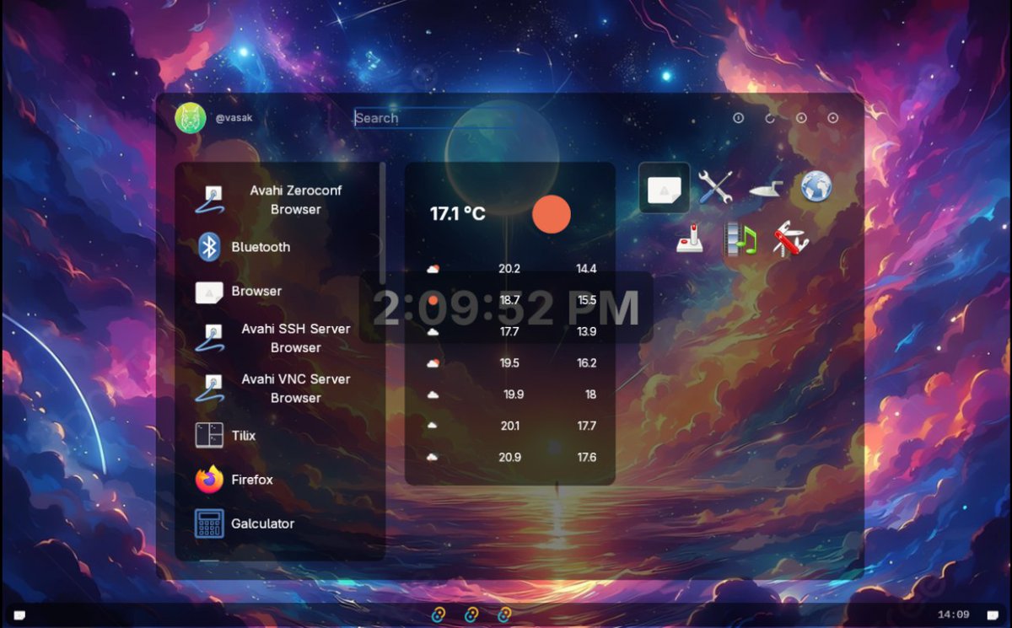Click the 17.6 forecast low value
The height and width of the screenshot is (628, 1012).
tap(586, 457)
